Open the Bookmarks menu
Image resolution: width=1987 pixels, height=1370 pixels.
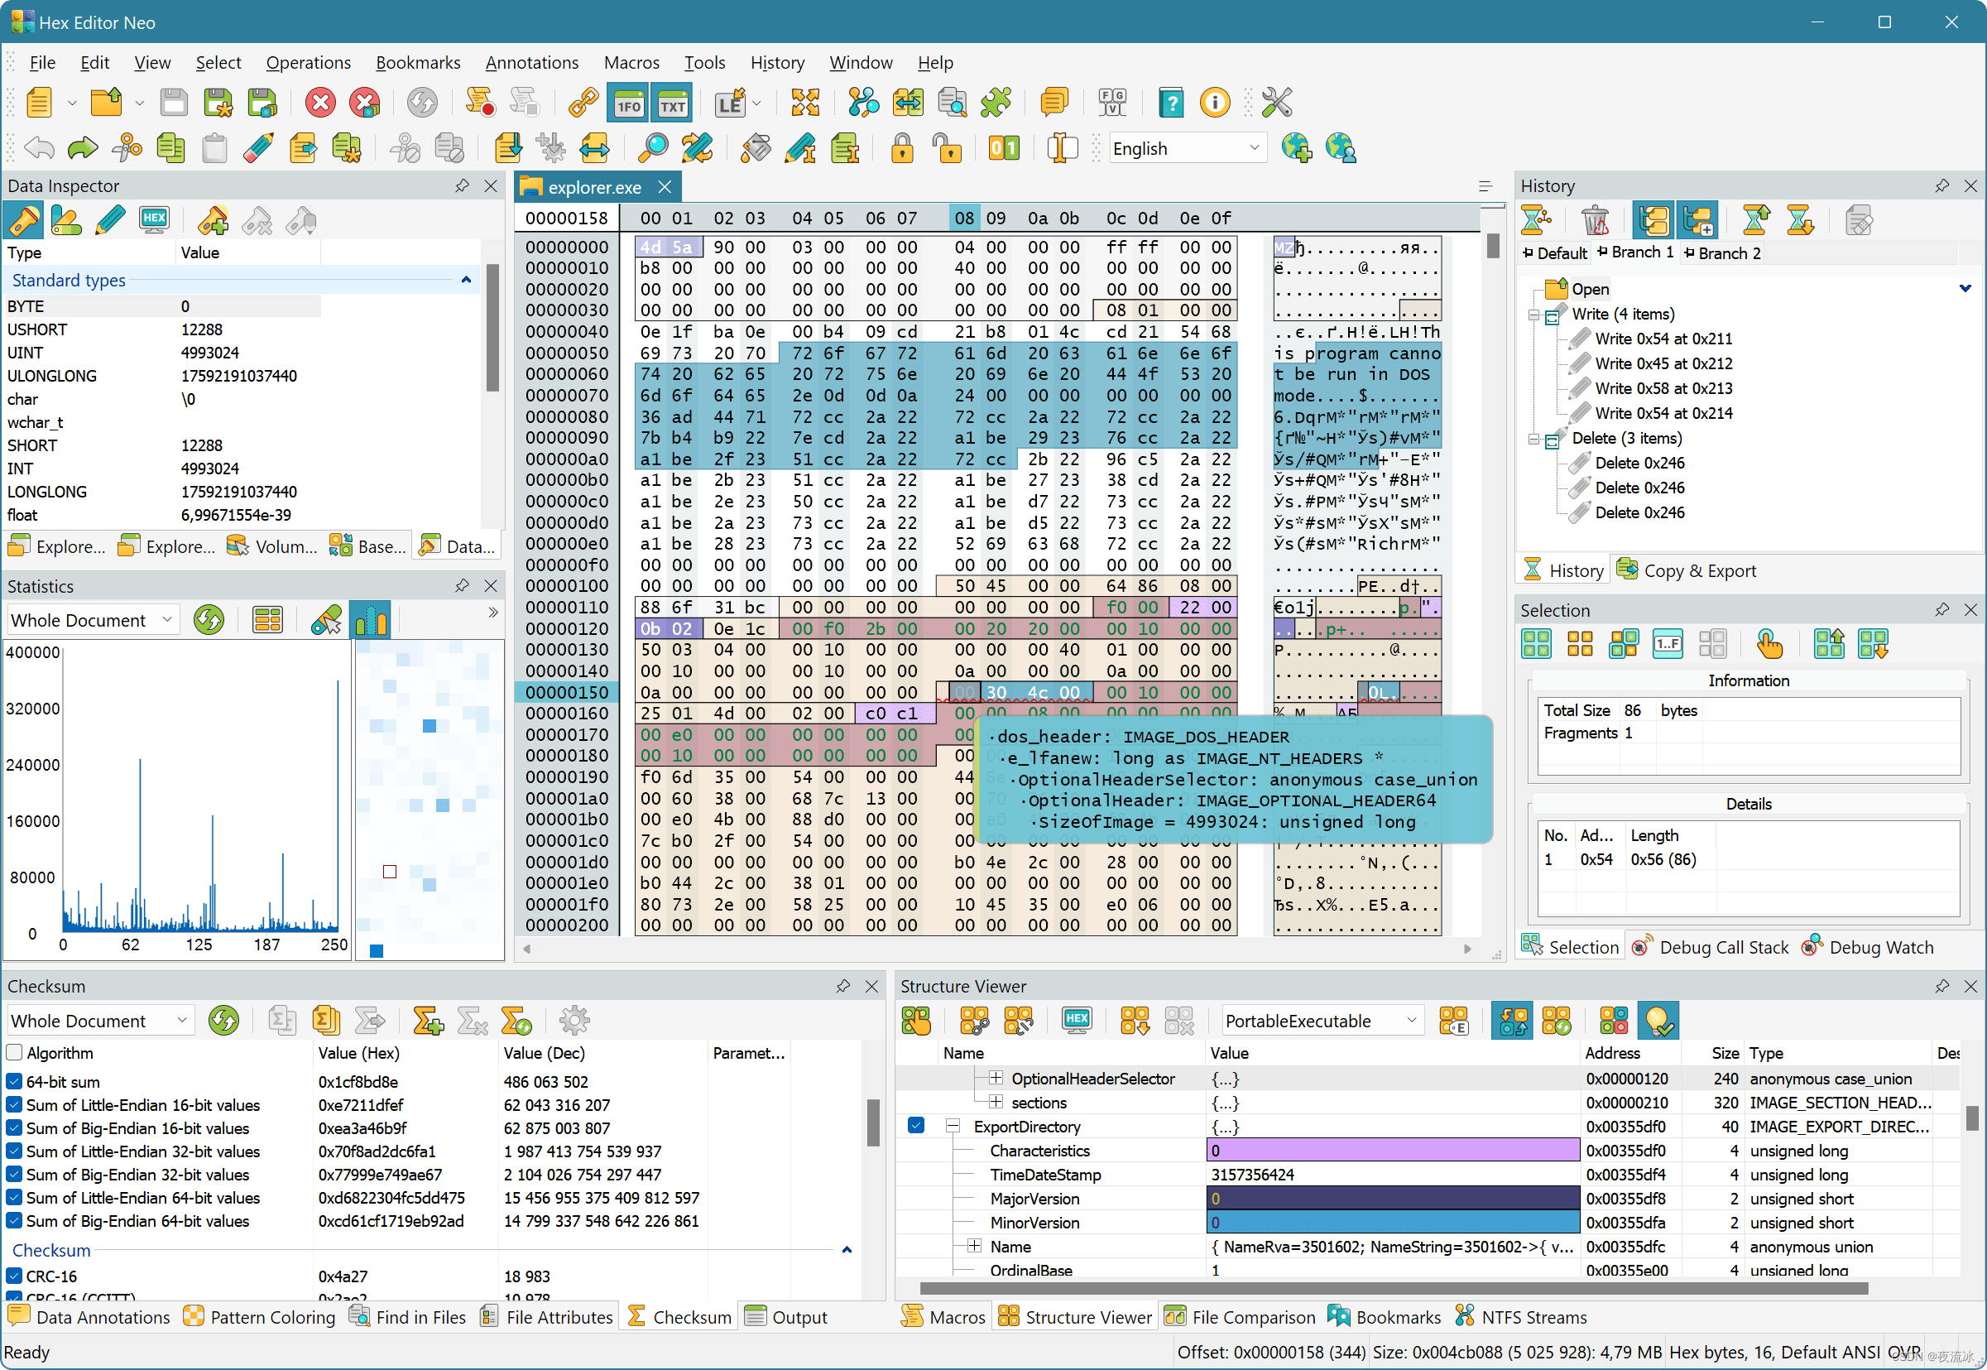[x=418, y=63]
